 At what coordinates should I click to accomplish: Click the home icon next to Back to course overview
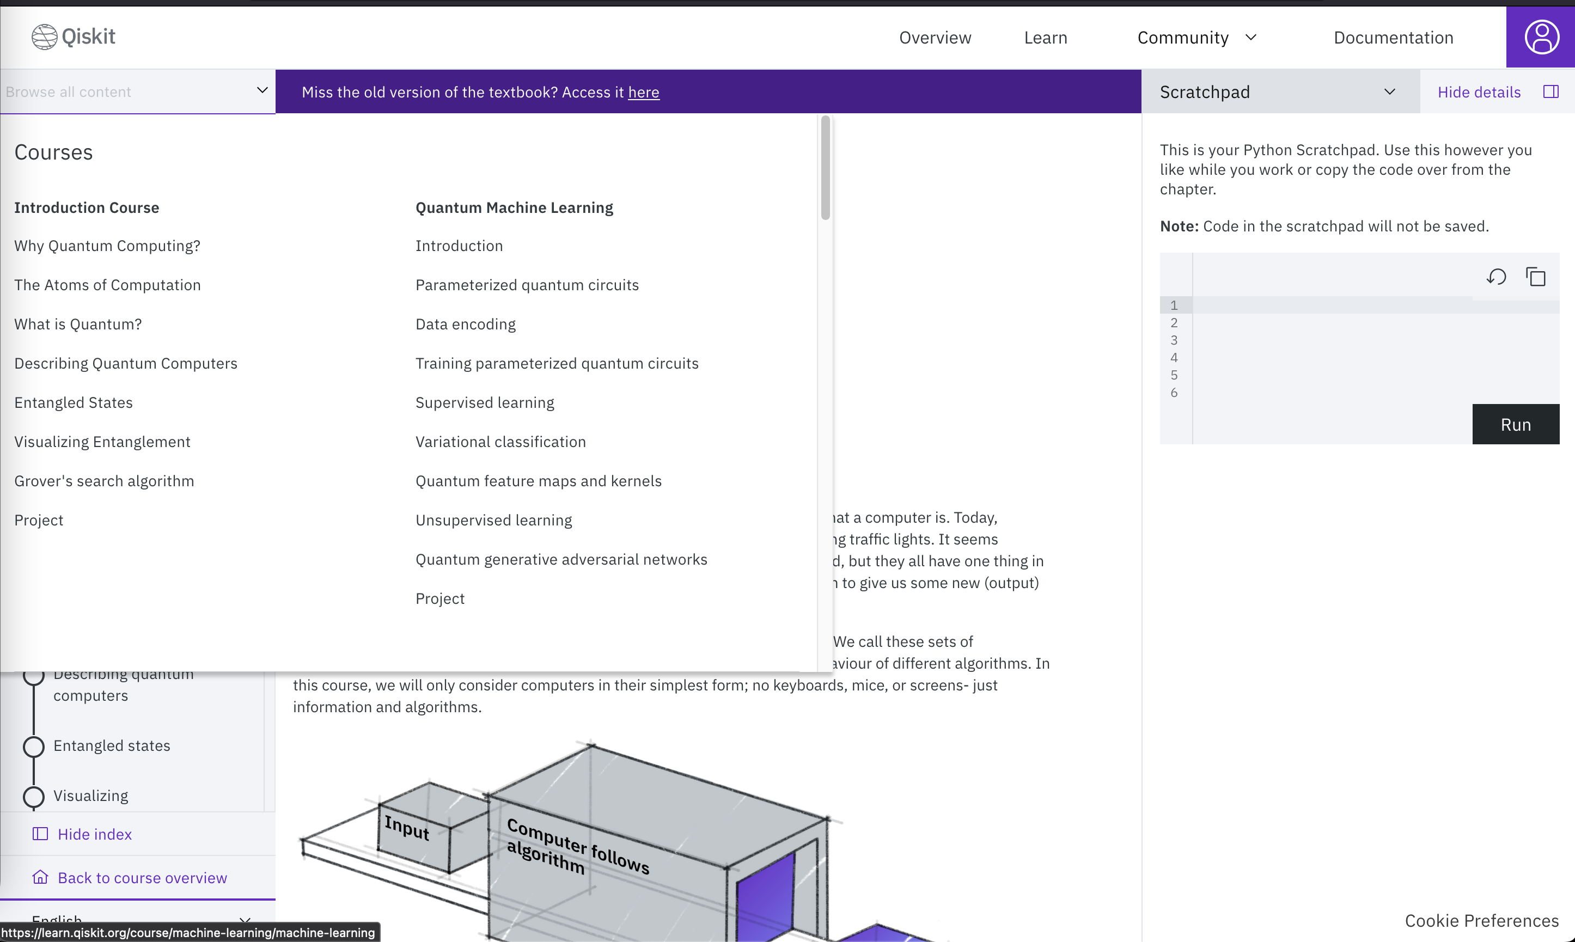pyautogui.click(x=40, y=877)
